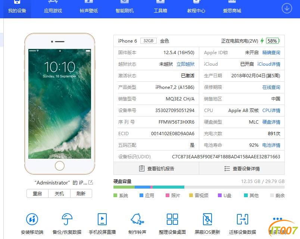300x239 pixels.
Task: Open 整理设备桌面 grid icon
Action: pyautogui.click(x=172, y=219)
